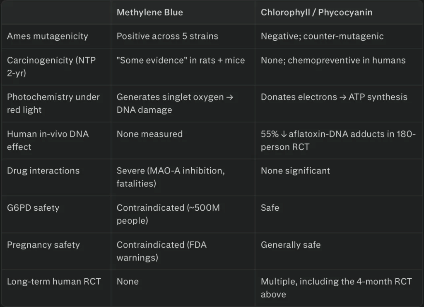Select the Carcinogenicity (NTP 2-yr) row label
The image size is (424, 307).
click(51, 67)
